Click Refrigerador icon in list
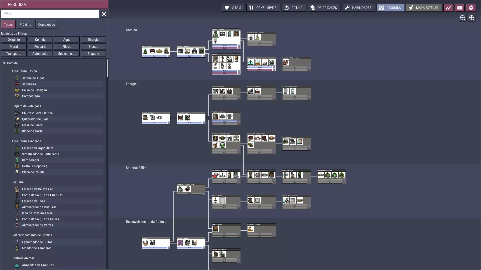Viewport: 481px width, 270px height. tap(17, 160)
